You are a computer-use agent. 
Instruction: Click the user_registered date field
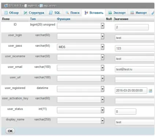(x=131, y=91)
